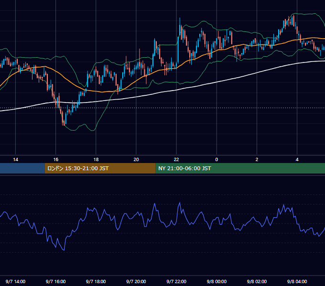Click the 4 hour axis label
The image size is (325, 286).
297,160
